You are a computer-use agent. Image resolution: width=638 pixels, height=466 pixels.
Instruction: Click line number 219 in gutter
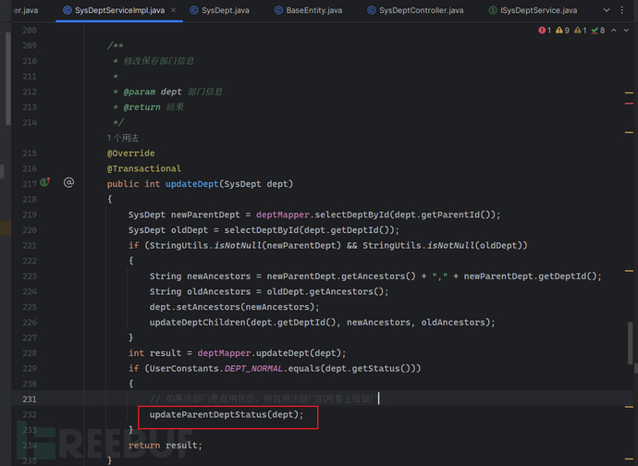click(x=30, y=215)
